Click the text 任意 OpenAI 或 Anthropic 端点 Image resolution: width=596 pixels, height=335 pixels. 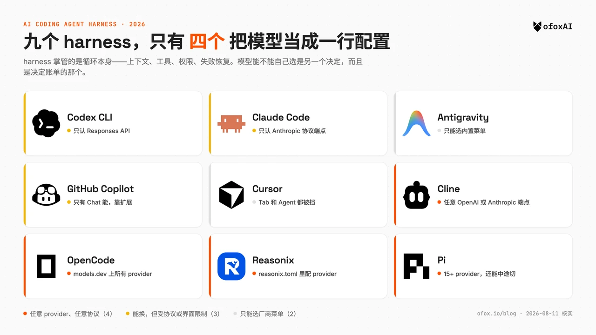coord(487,202)
